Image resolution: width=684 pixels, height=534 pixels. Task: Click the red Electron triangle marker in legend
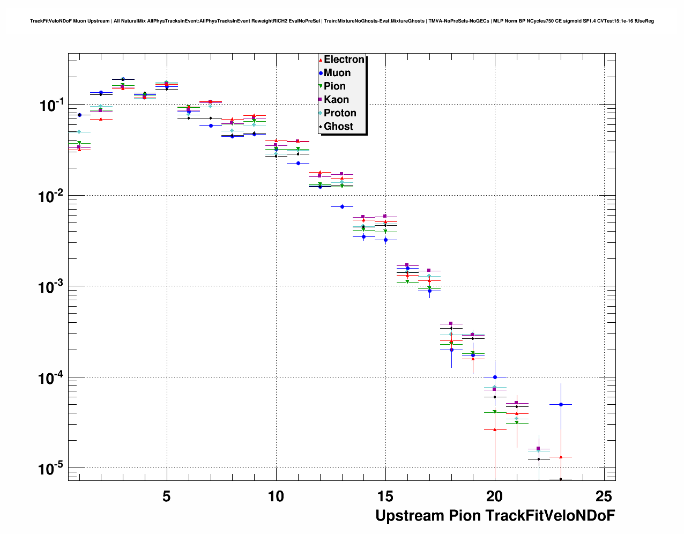point(321,60)
